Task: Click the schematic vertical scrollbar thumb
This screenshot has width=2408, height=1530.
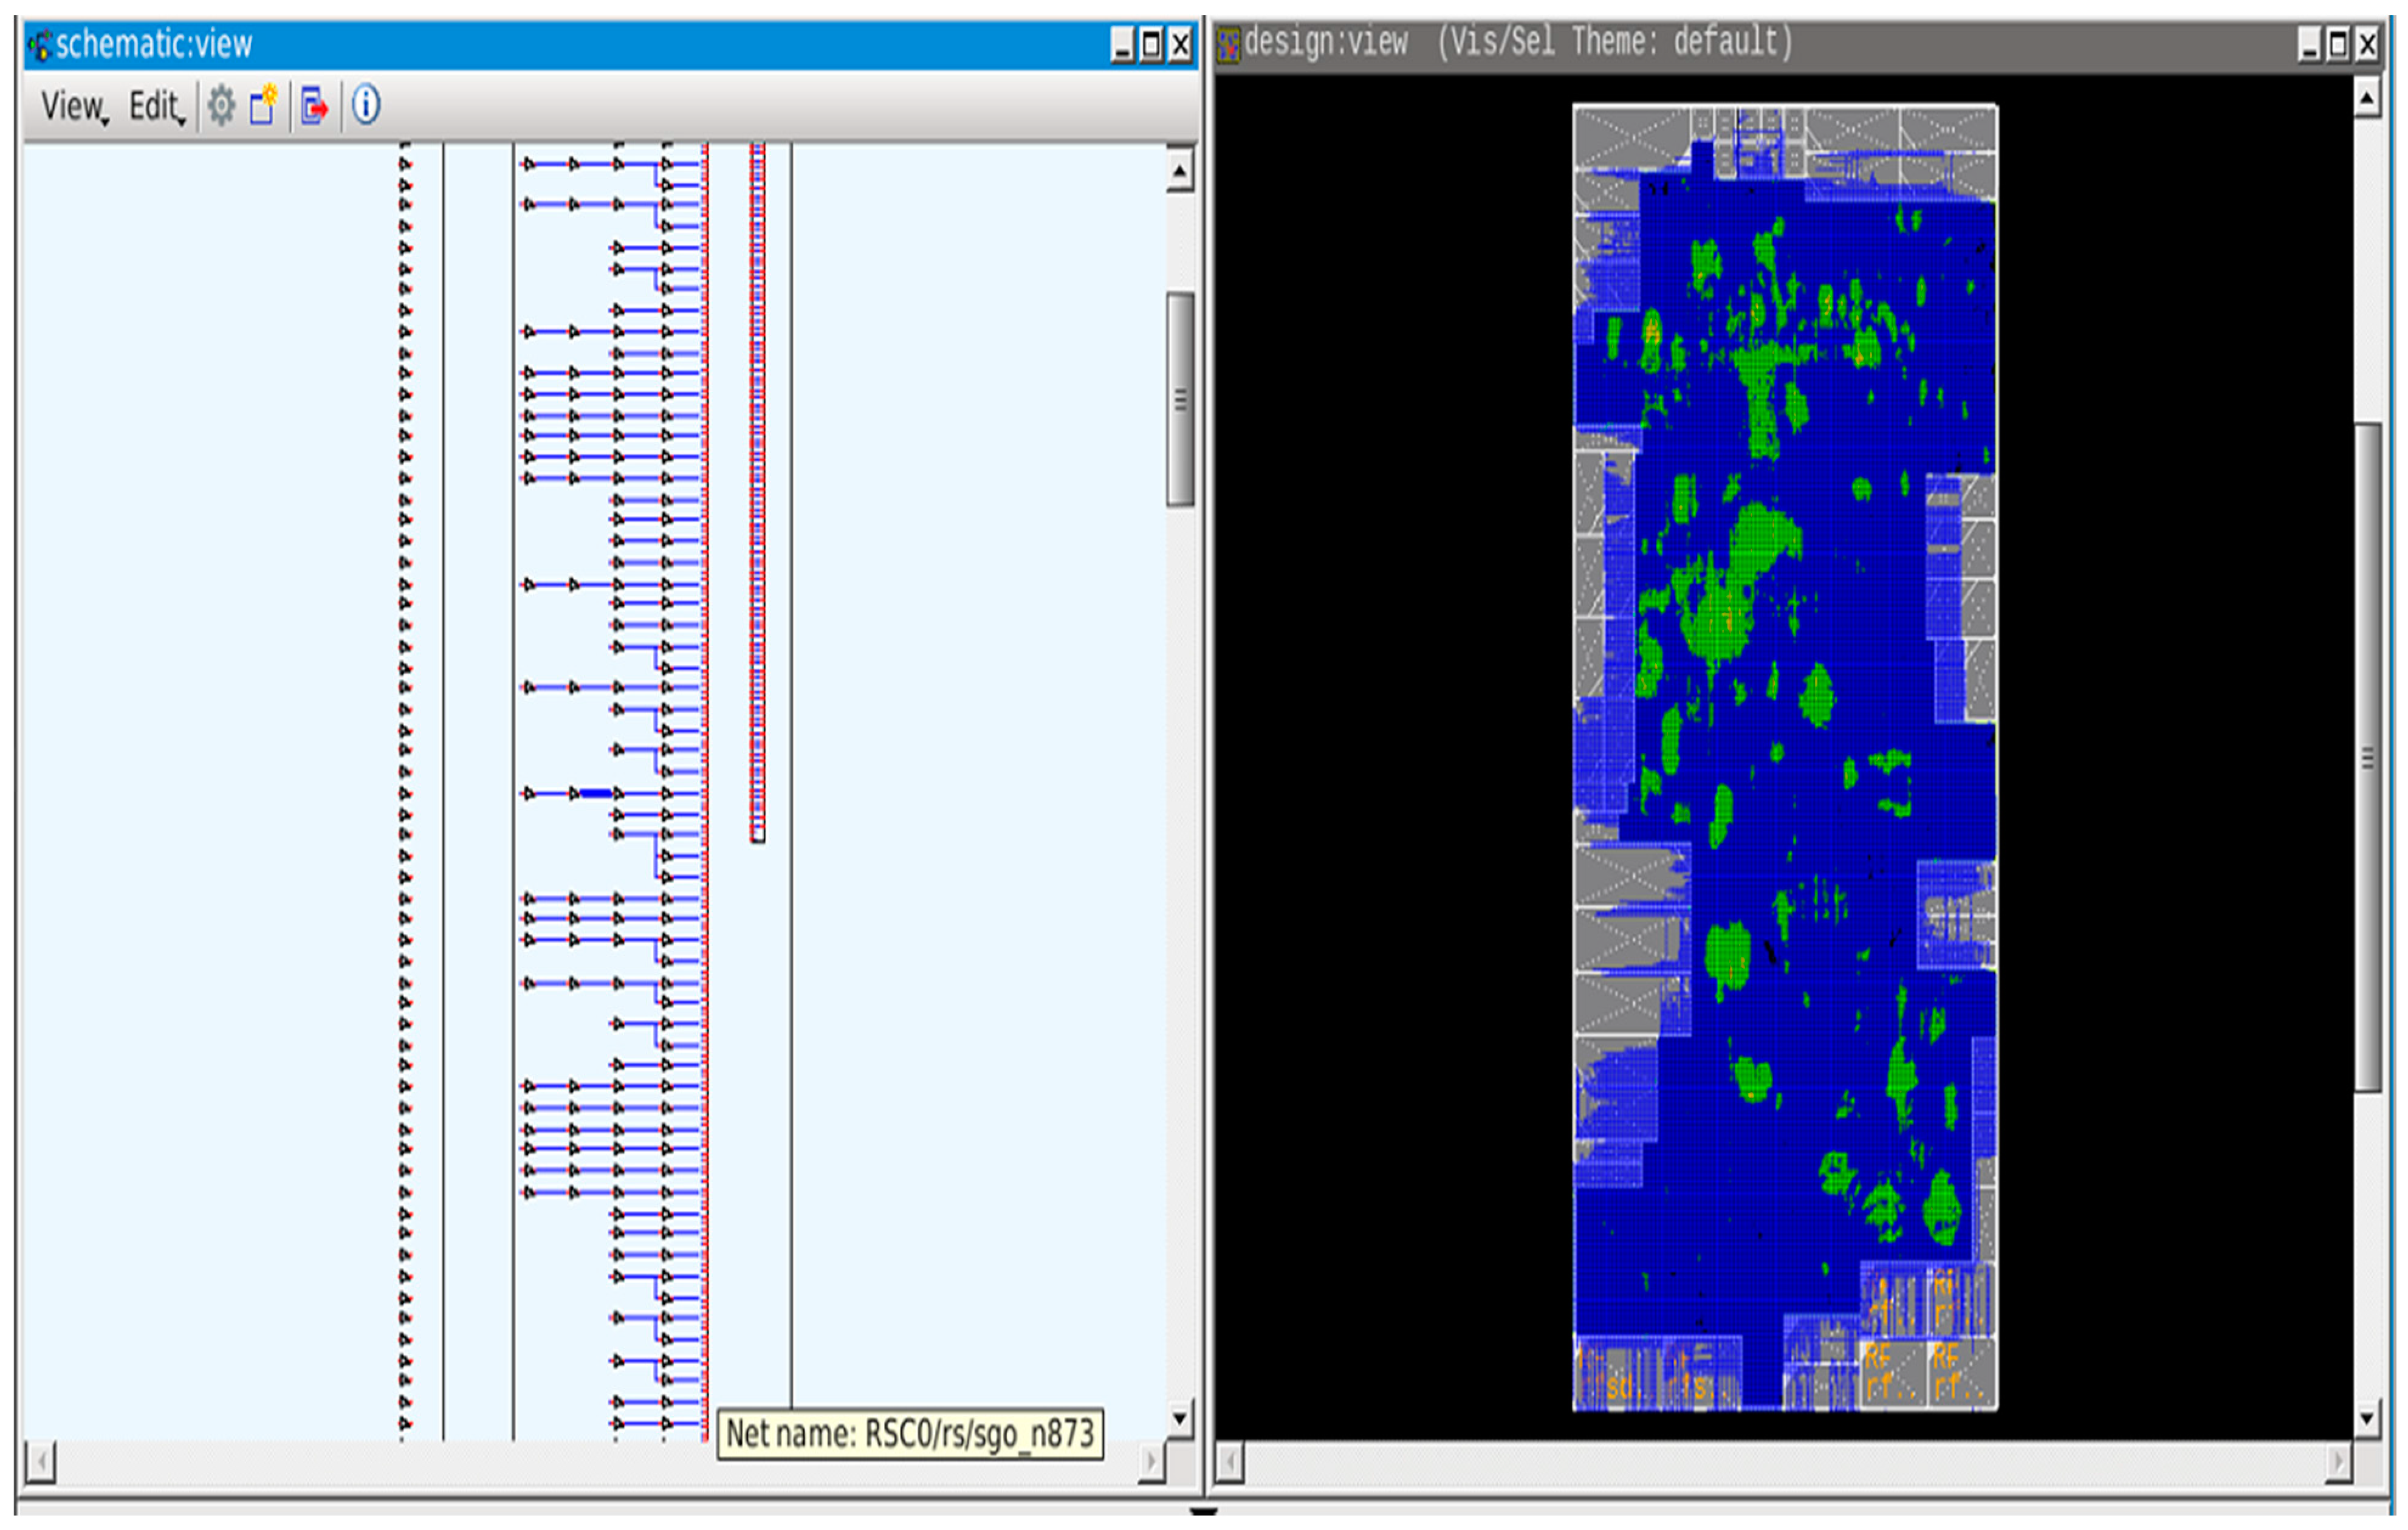Action: point(1180,400)
